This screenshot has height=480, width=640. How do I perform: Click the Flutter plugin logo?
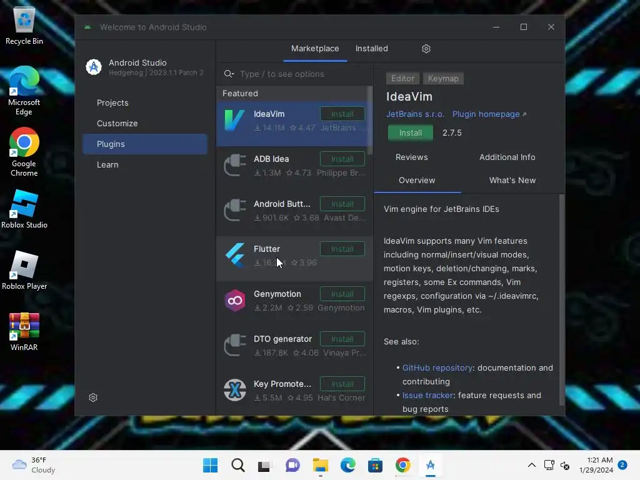tap(235, 255)
